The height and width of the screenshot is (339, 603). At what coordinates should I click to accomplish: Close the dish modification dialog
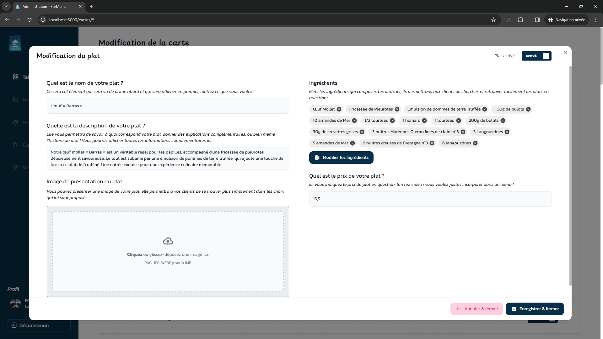point(565,52)
